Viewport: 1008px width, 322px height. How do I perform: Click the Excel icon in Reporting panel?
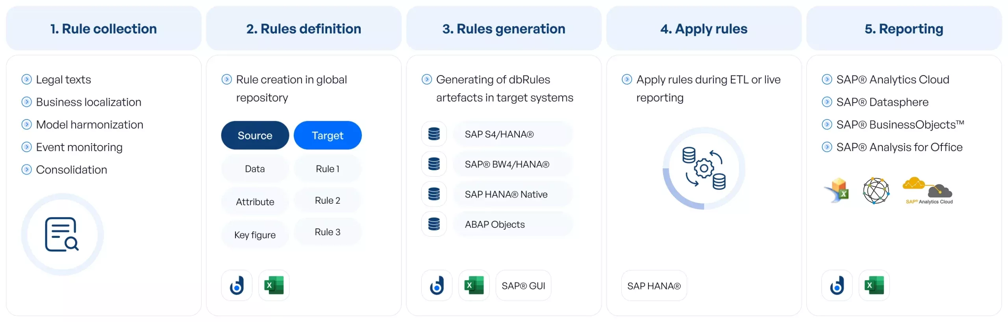click(874, 285)
